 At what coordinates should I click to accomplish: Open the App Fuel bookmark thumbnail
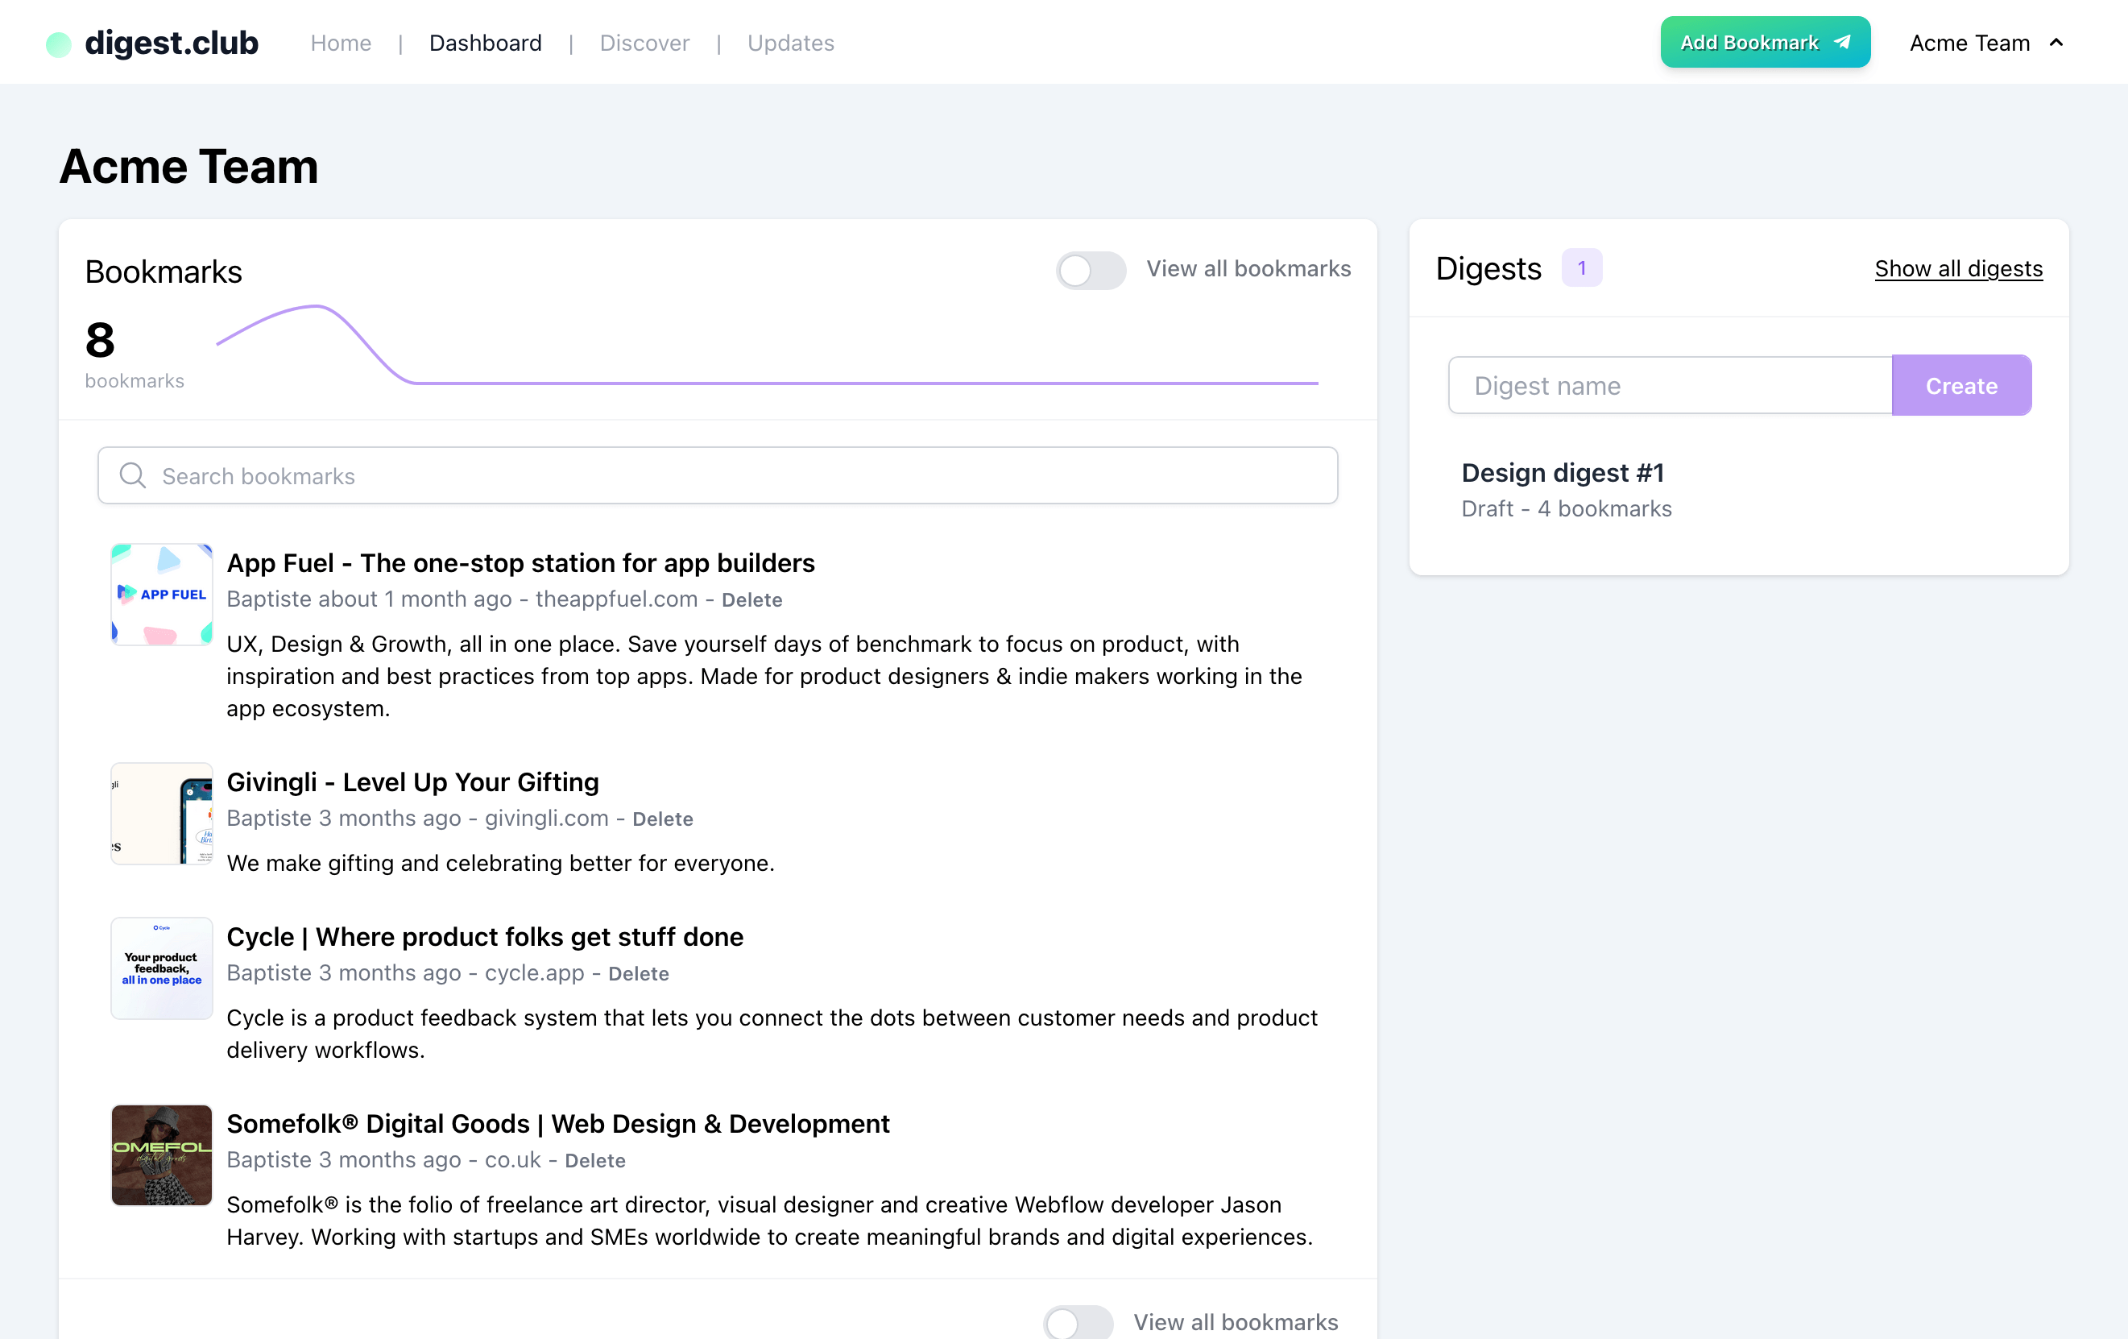pyautogui.click(x=162, y=594)
